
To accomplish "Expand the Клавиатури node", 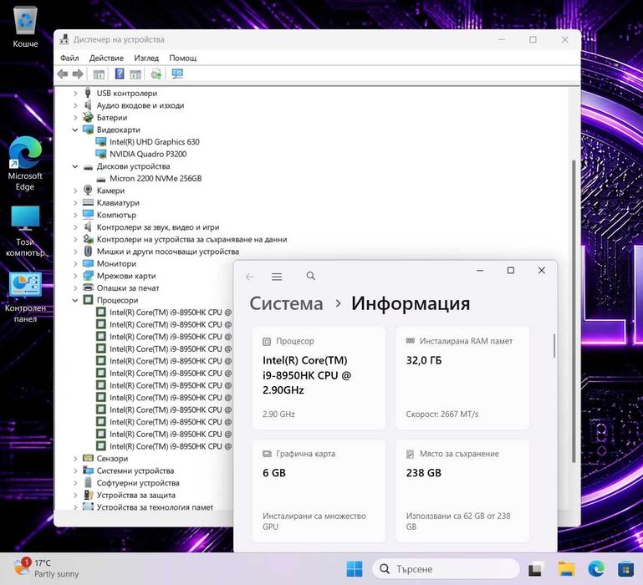I will (75, 203).
